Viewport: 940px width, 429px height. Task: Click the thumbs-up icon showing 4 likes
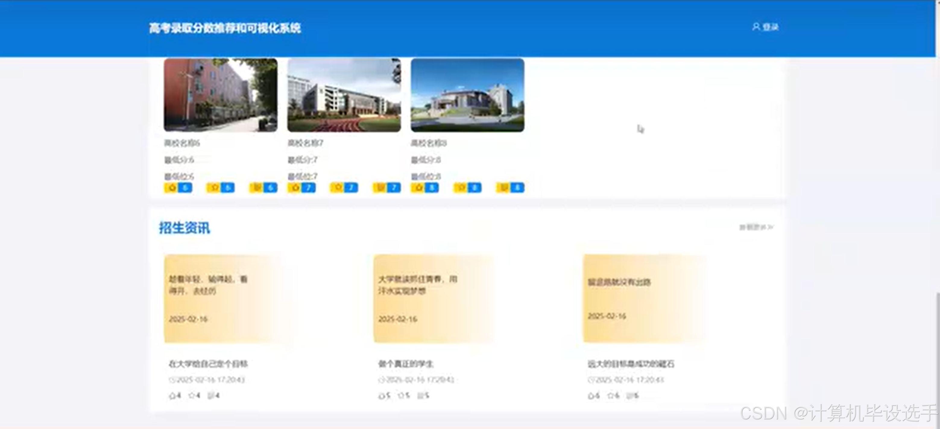pyautogui.click(x=172, y=396)
